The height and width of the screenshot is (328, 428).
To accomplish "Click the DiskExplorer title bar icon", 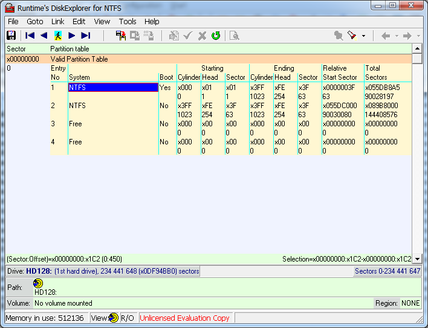I will pos(10,8).
